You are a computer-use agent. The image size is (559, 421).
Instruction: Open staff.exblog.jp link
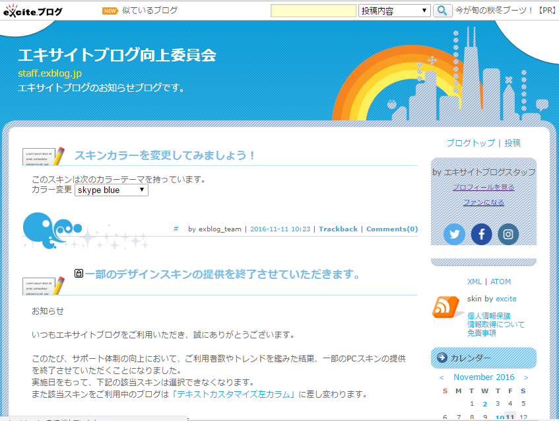[50, 73]
